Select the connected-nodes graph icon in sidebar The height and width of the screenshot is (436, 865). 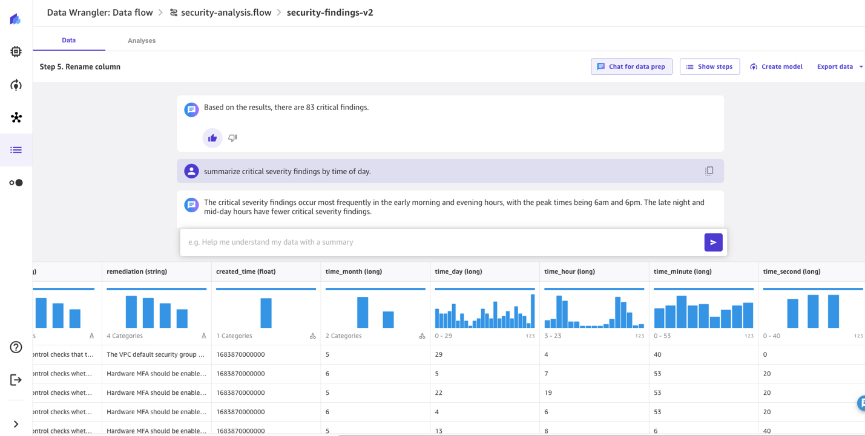pyautogui.click(x=16, y=117)
